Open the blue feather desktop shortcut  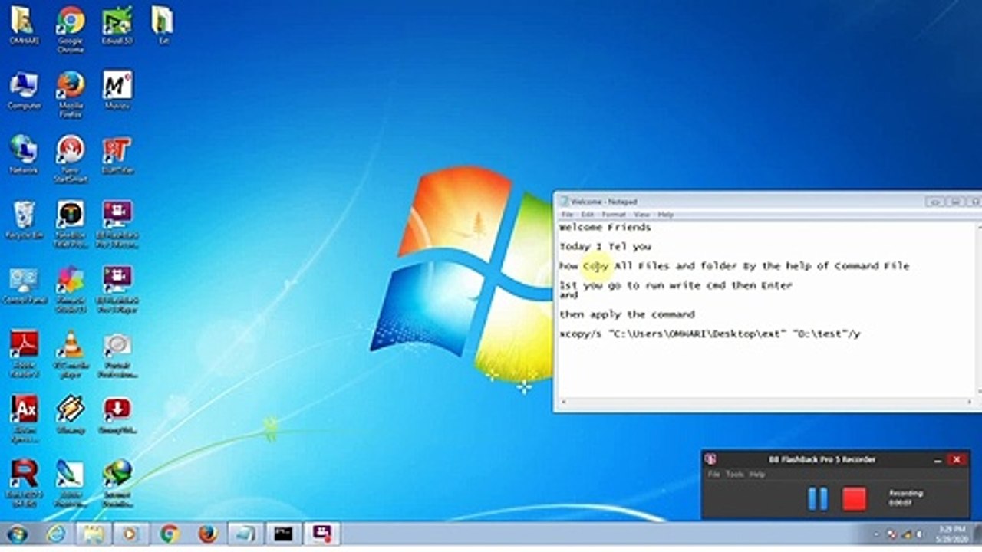pyautogui.click(x=71, y=485)
